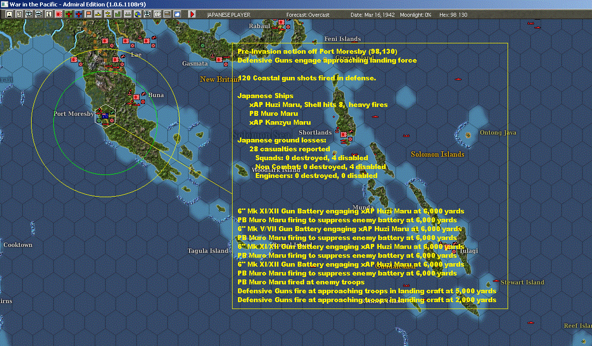
Task: Open the information 'i' toolbar icon
Action: click(49, 14)
